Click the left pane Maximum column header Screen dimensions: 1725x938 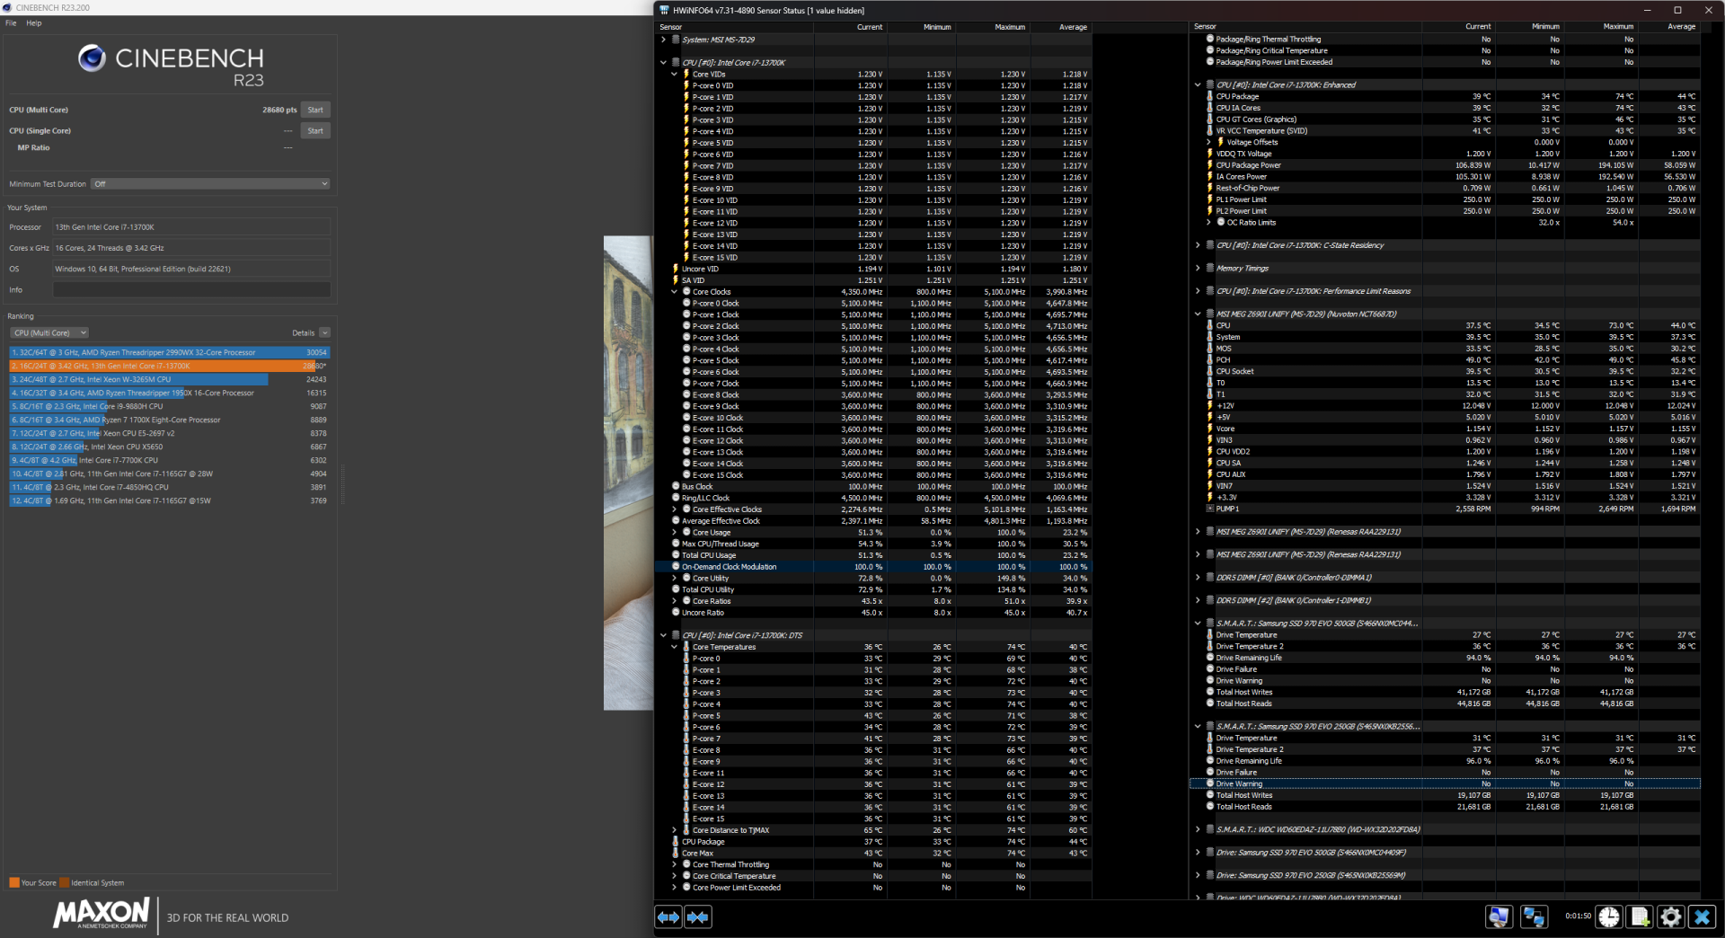(993, 27)
